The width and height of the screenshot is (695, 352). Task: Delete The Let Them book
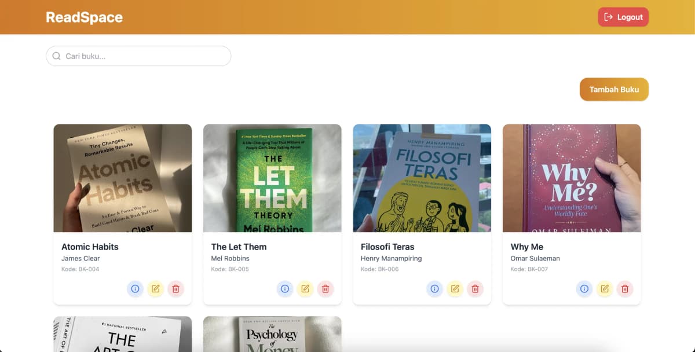pos(325,288)
